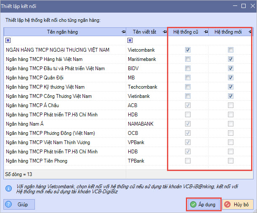Open filter operator for Tên viết tắt column
This screenshot has width=257, height=213.
(x=130, y=41)
